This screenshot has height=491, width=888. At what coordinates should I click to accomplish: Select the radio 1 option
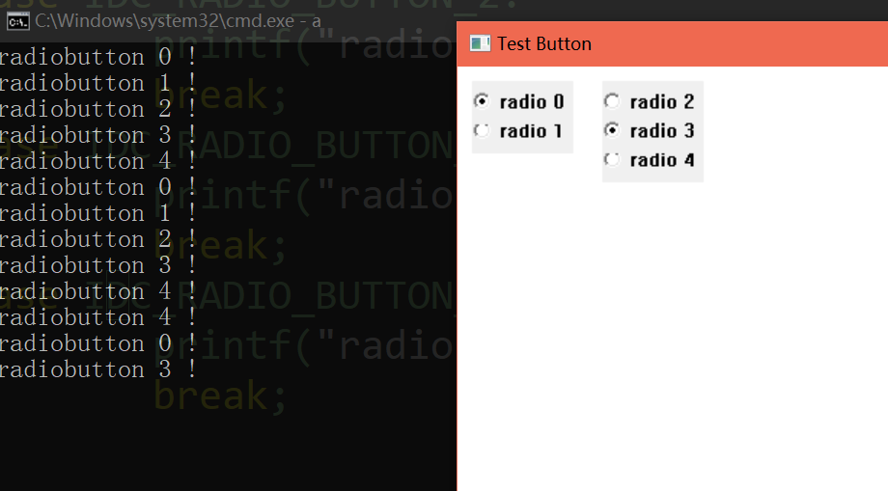point(482,130)
